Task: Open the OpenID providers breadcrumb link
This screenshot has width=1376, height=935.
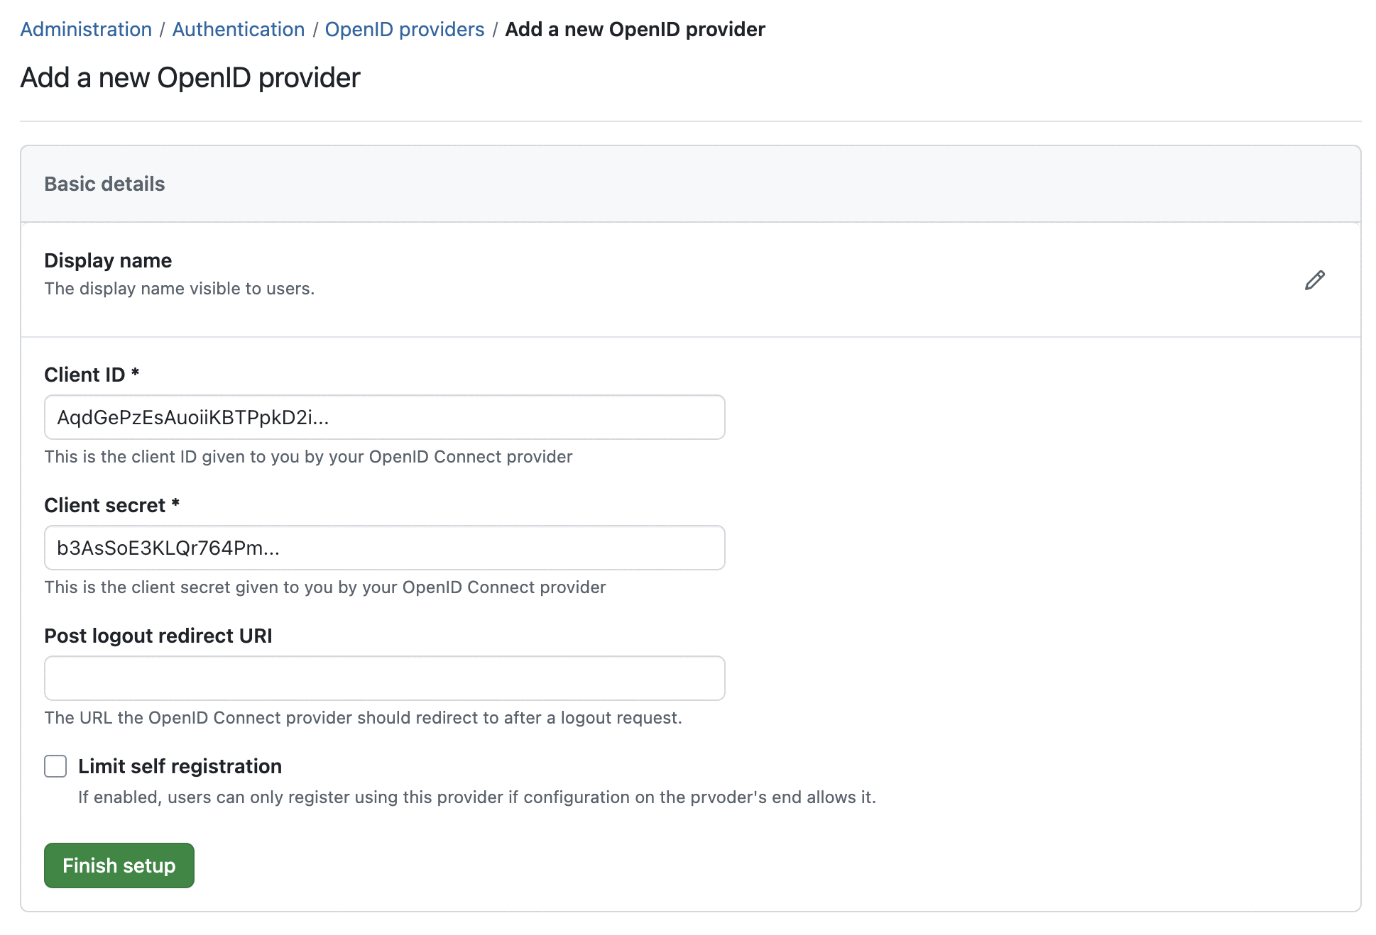Action: [x=405, y=29]
